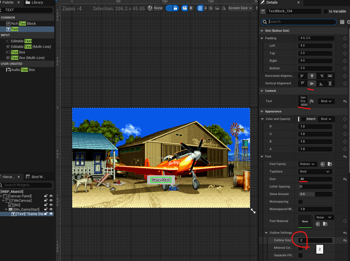Image resolution: width=350 pixels, height=261 pixels.
Task: Click the landscape image preview icon
Action: pos(217,8)
